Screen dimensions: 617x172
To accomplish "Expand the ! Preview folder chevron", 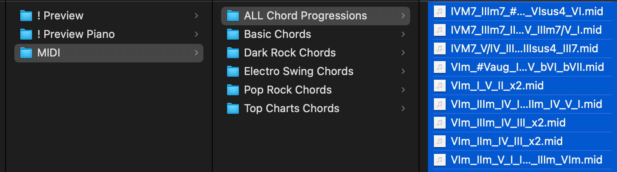I will (196, 16).
